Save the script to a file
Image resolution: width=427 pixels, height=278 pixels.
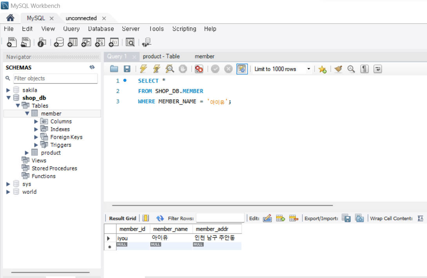point(127,69)
